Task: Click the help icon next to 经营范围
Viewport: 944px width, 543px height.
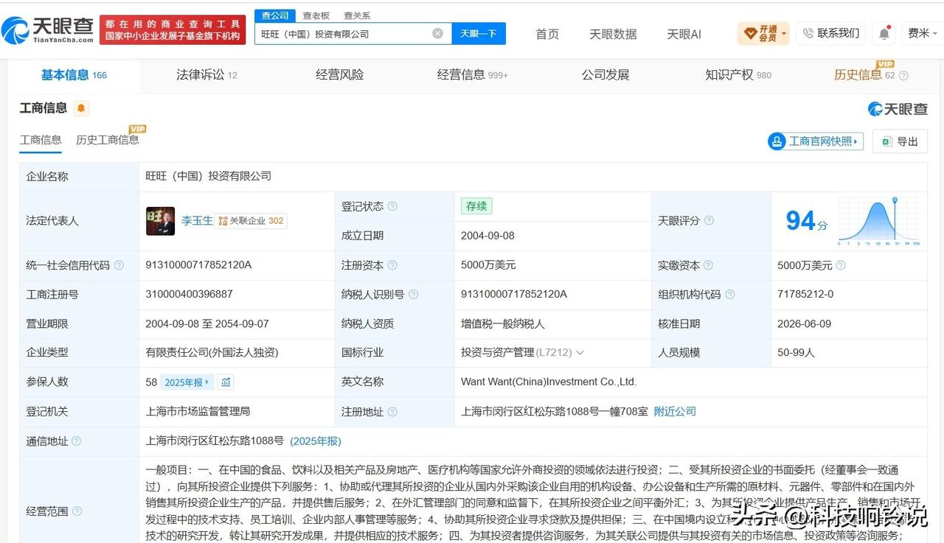Action: (77, 511)
